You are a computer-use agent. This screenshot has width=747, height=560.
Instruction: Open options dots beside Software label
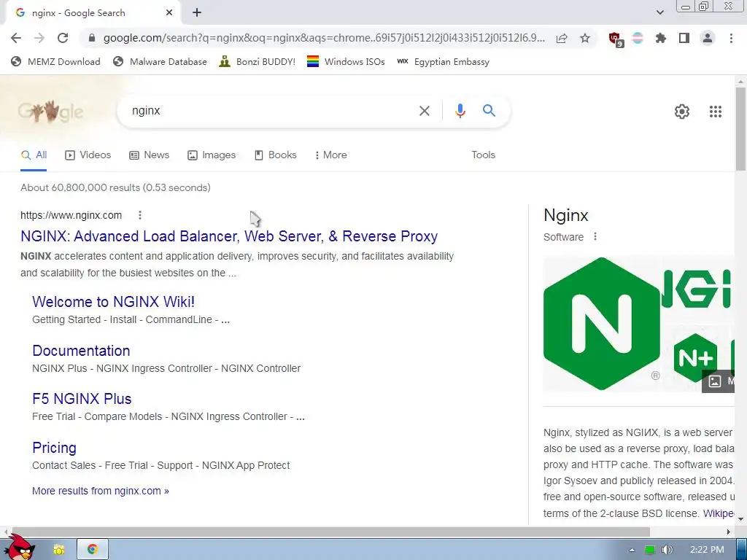[595, 237]
